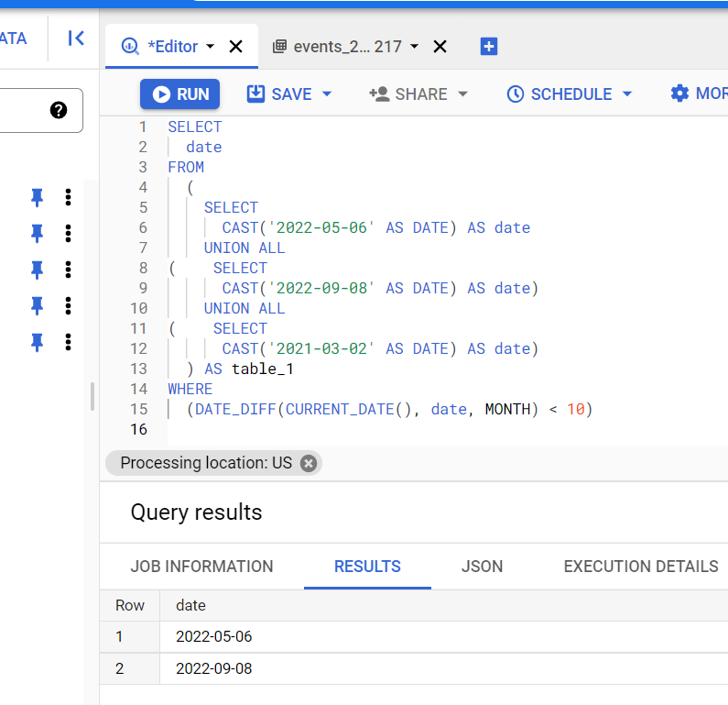Open the EXECUTION DETAILS tab

641,567
